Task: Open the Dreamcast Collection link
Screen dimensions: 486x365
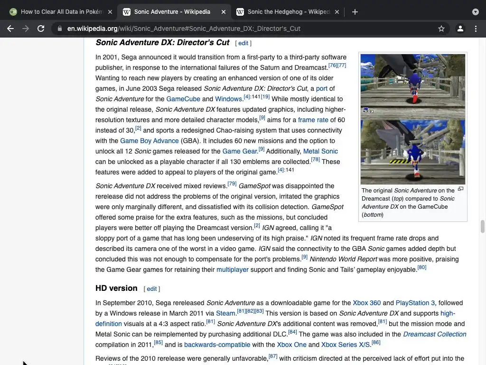Action: click(x=435, y=334)
